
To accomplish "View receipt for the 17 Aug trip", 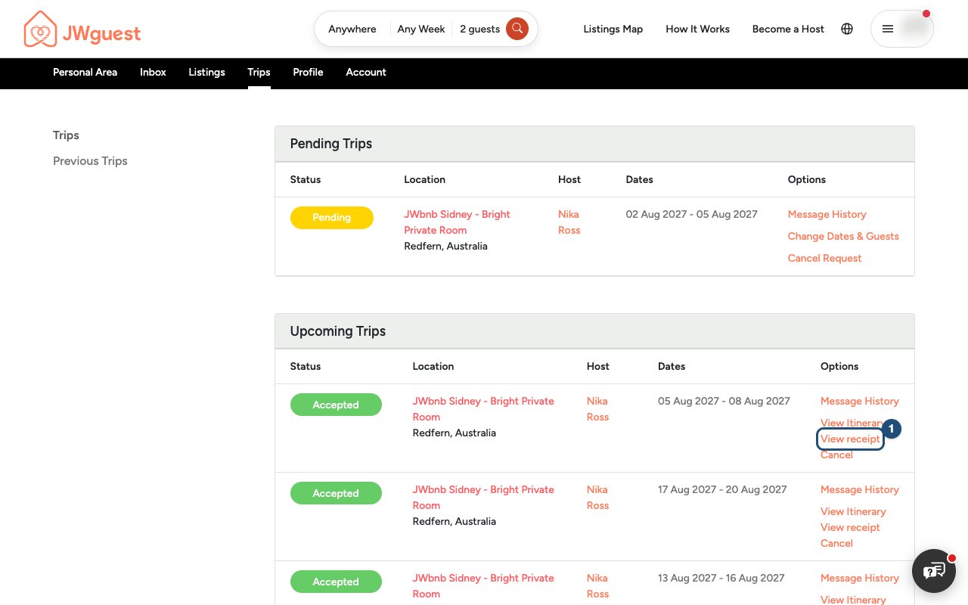I will coord(850,528).
